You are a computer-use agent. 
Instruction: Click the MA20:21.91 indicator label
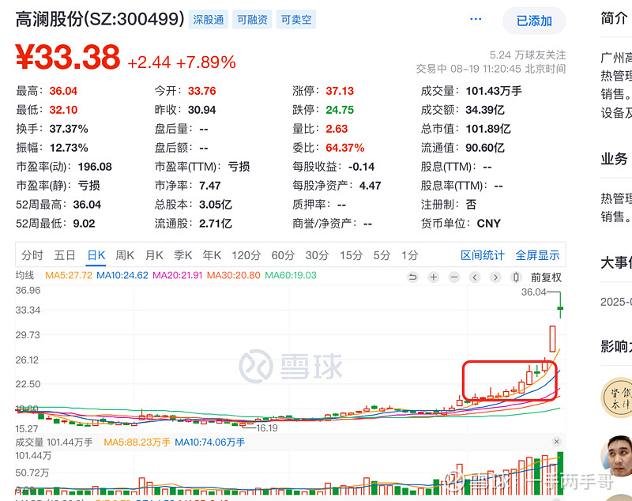177,275
